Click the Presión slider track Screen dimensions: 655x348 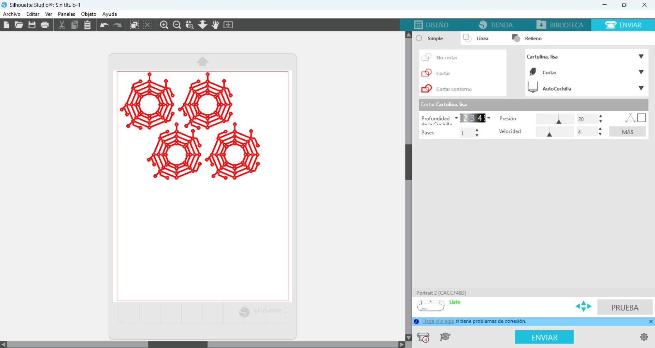pyautogui.click(x=555, y=119)
